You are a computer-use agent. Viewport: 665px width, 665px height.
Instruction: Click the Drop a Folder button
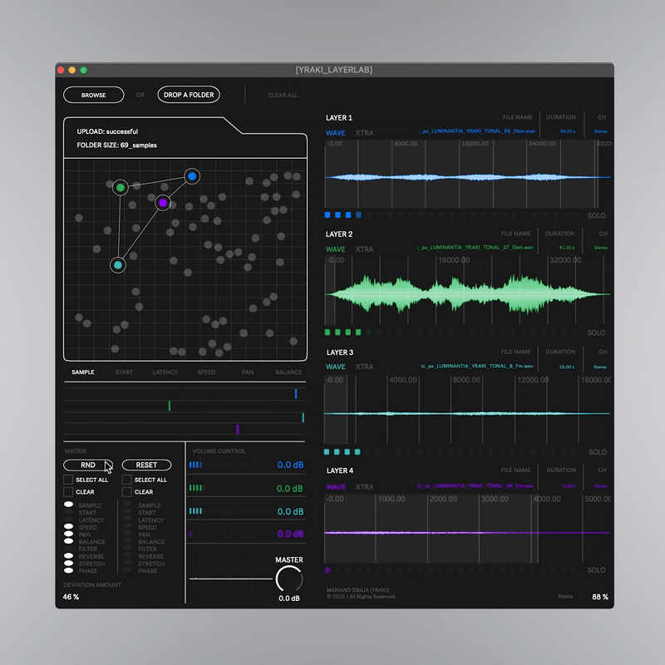pos(189,95)
